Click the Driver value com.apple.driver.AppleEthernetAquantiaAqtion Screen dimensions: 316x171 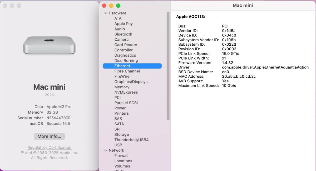pos(265,67)
